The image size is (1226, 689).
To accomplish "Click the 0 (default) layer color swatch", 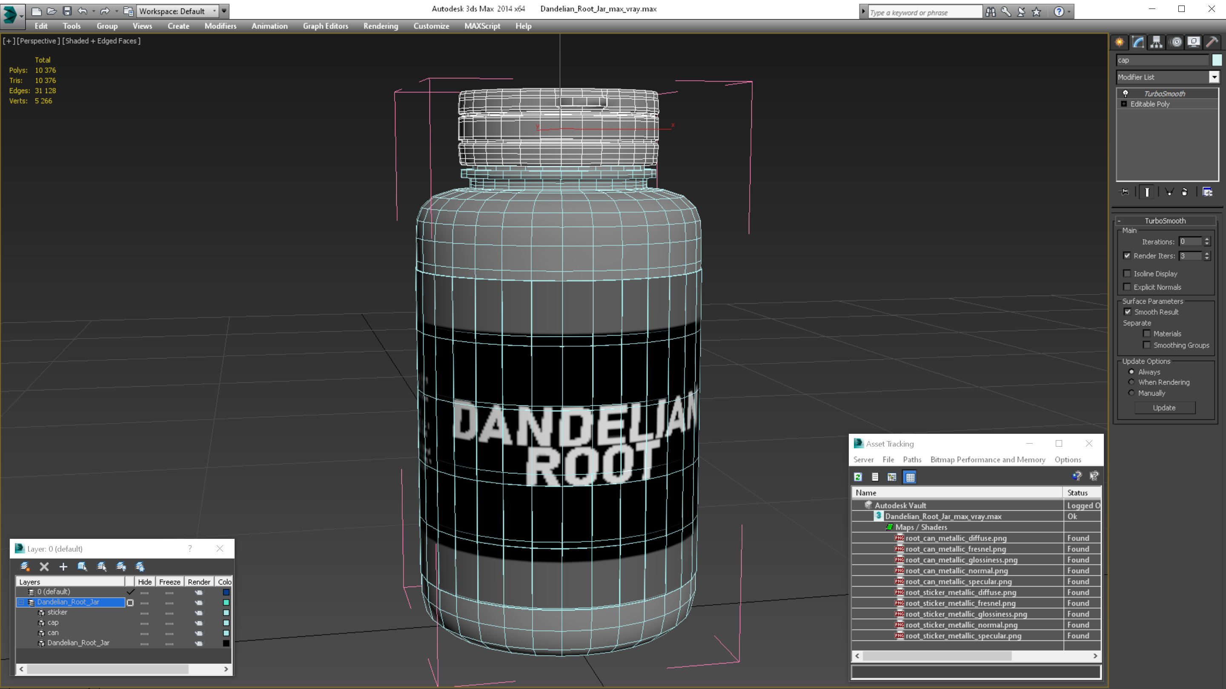I will (x=226, y=592).
